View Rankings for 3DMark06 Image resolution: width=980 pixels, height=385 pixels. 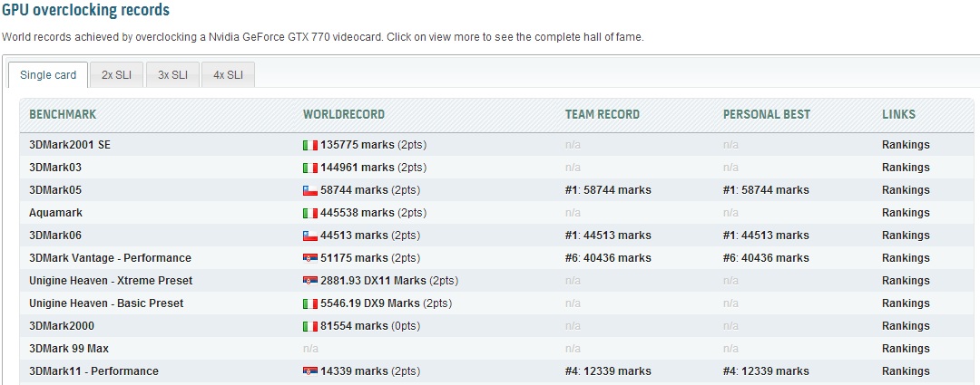coord(906,236)
